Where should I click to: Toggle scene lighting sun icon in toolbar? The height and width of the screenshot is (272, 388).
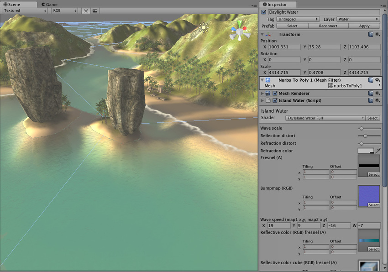(x=85, y=10)
